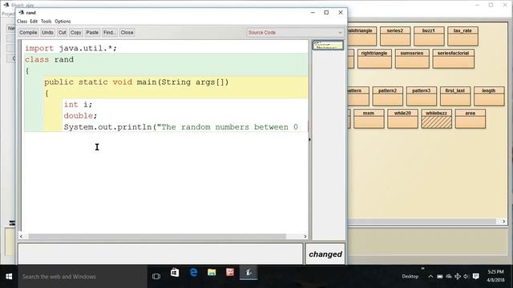Select the righttriangle class box

374,58
